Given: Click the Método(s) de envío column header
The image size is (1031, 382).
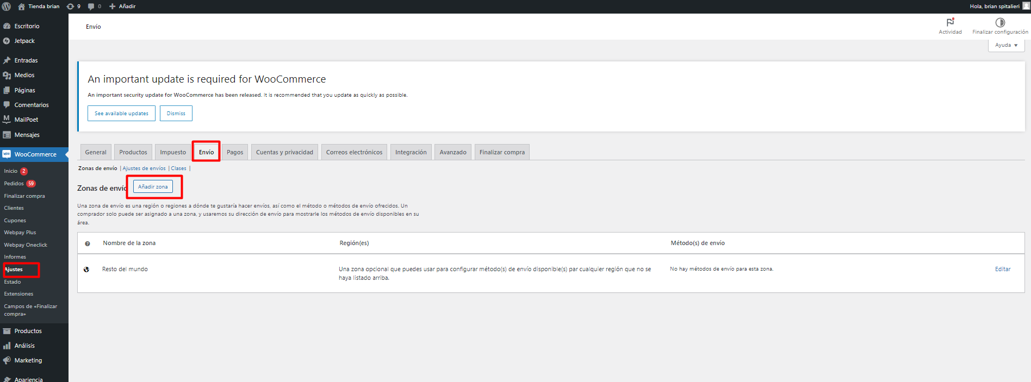Looking at the screenshot, I should (x=698, y=243).
